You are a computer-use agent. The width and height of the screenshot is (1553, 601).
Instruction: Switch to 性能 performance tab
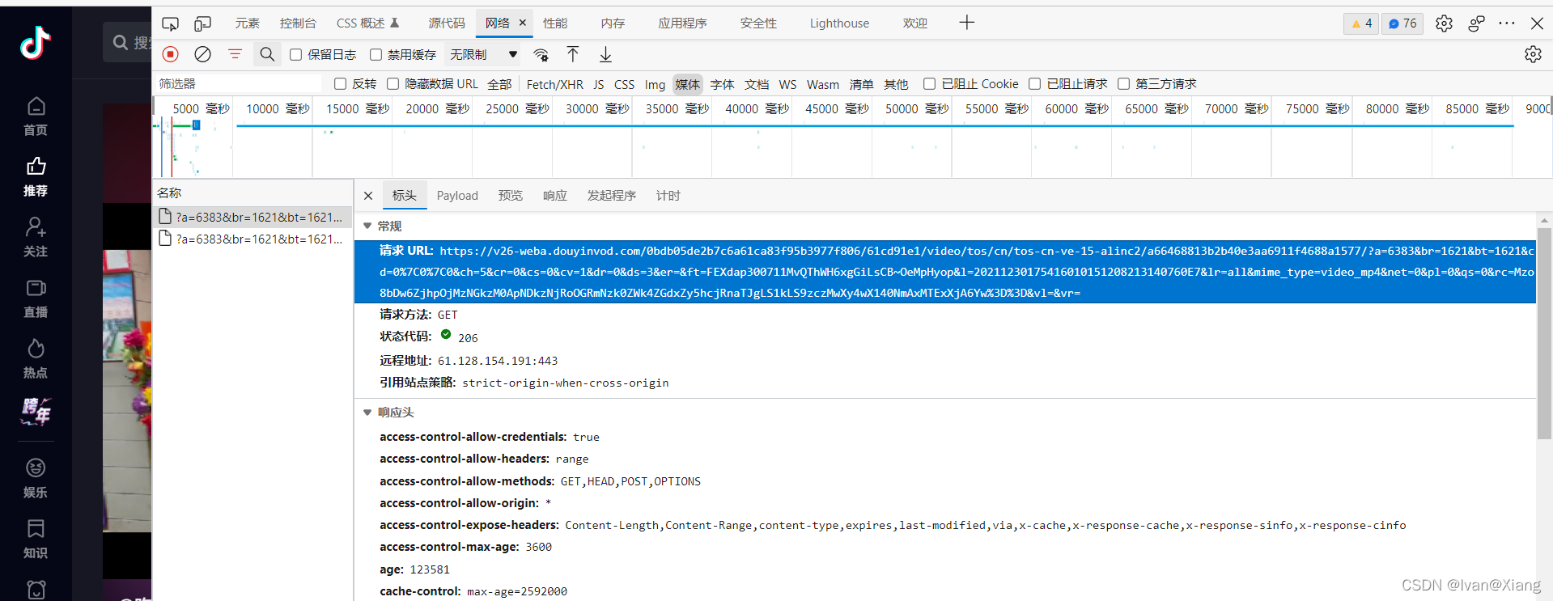555,23
